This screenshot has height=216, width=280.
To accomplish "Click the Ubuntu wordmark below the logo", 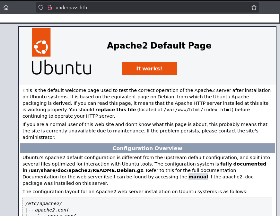I will (x=61, y=67).
